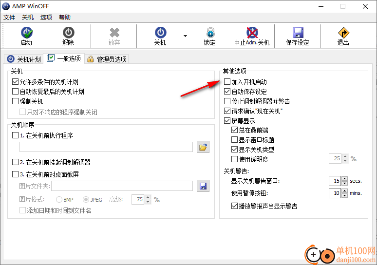Viewport: 377px width, 265px height.
Task: Increase 显示关机警告窗口 seconds with up arrow
Action: pos(344,179)
